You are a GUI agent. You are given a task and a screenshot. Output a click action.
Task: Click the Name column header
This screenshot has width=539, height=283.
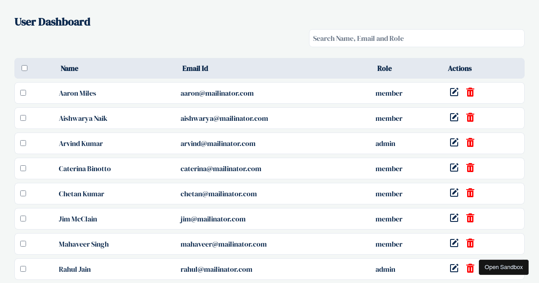click(x=69, y=68)
